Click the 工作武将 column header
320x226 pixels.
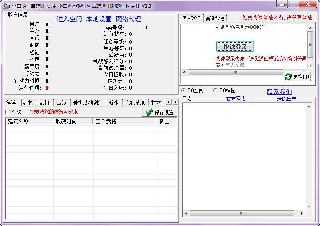[x=124, y=121]
